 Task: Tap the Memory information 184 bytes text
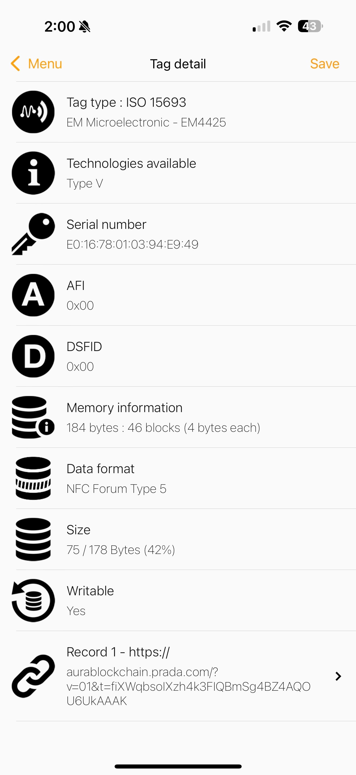click(x=163, y=427)
